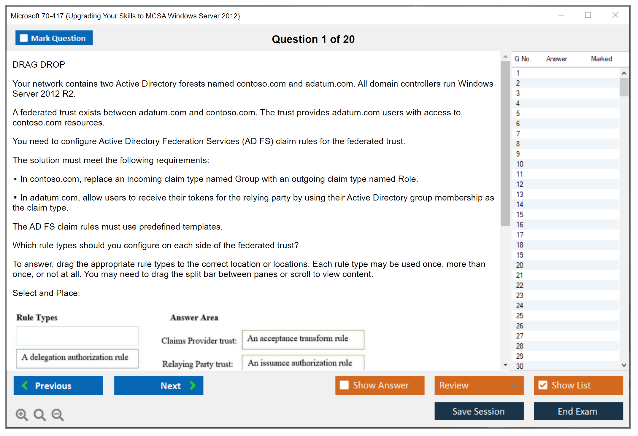Click the zoom in magnifier icon

tap(21, 414)
